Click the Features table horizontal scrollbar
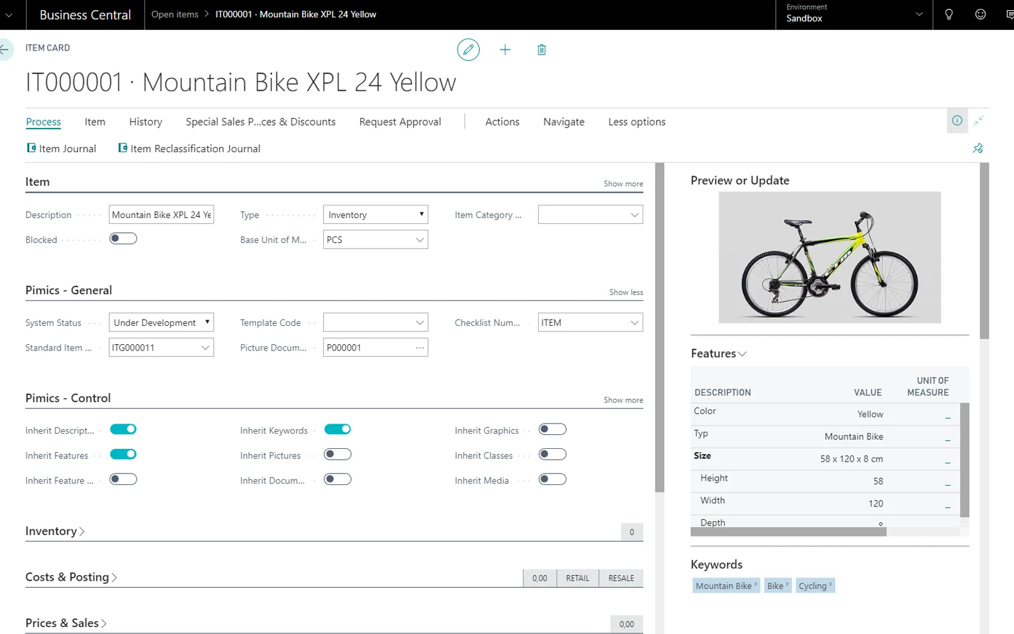Screen dimensions: 1014x634 [788, 532]
